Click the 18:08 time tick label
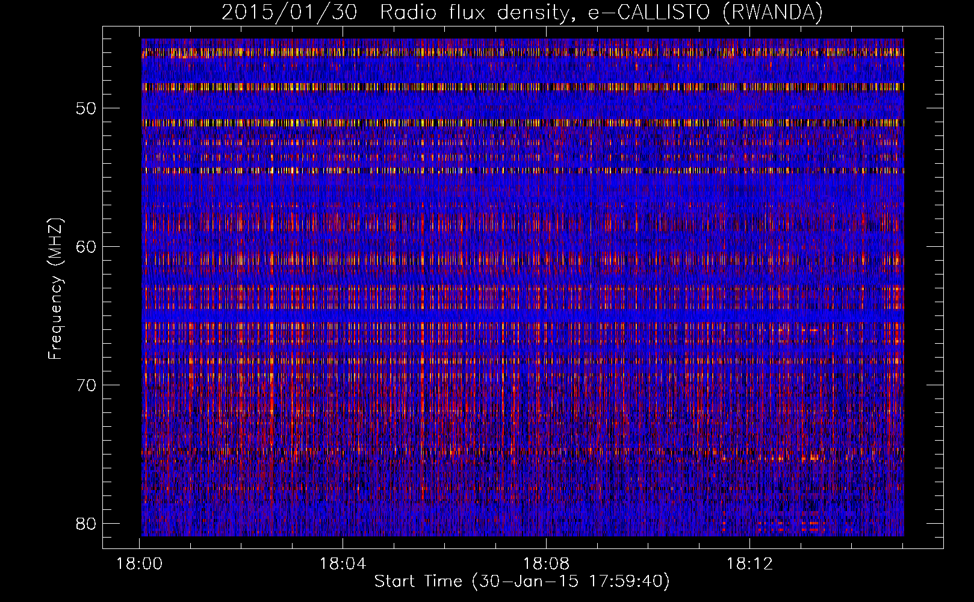 click(546, 564)
